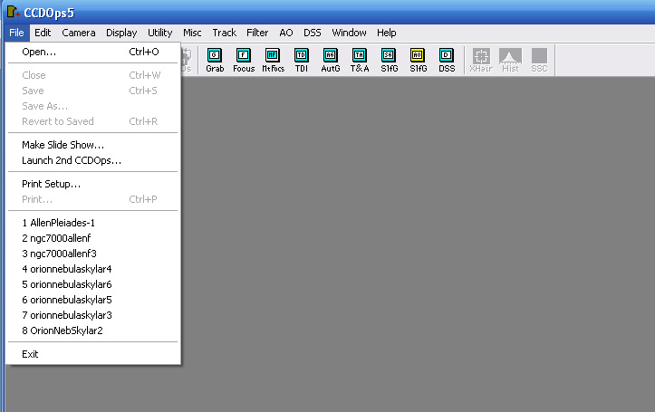Click the XHair crosshair icon
This screenshot has width=655, height=412.
pos(481,60)
